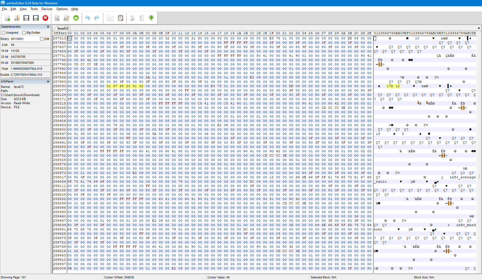Select the level12 file tab
Viewport: 482px width, 280px height.
point(63,28)
